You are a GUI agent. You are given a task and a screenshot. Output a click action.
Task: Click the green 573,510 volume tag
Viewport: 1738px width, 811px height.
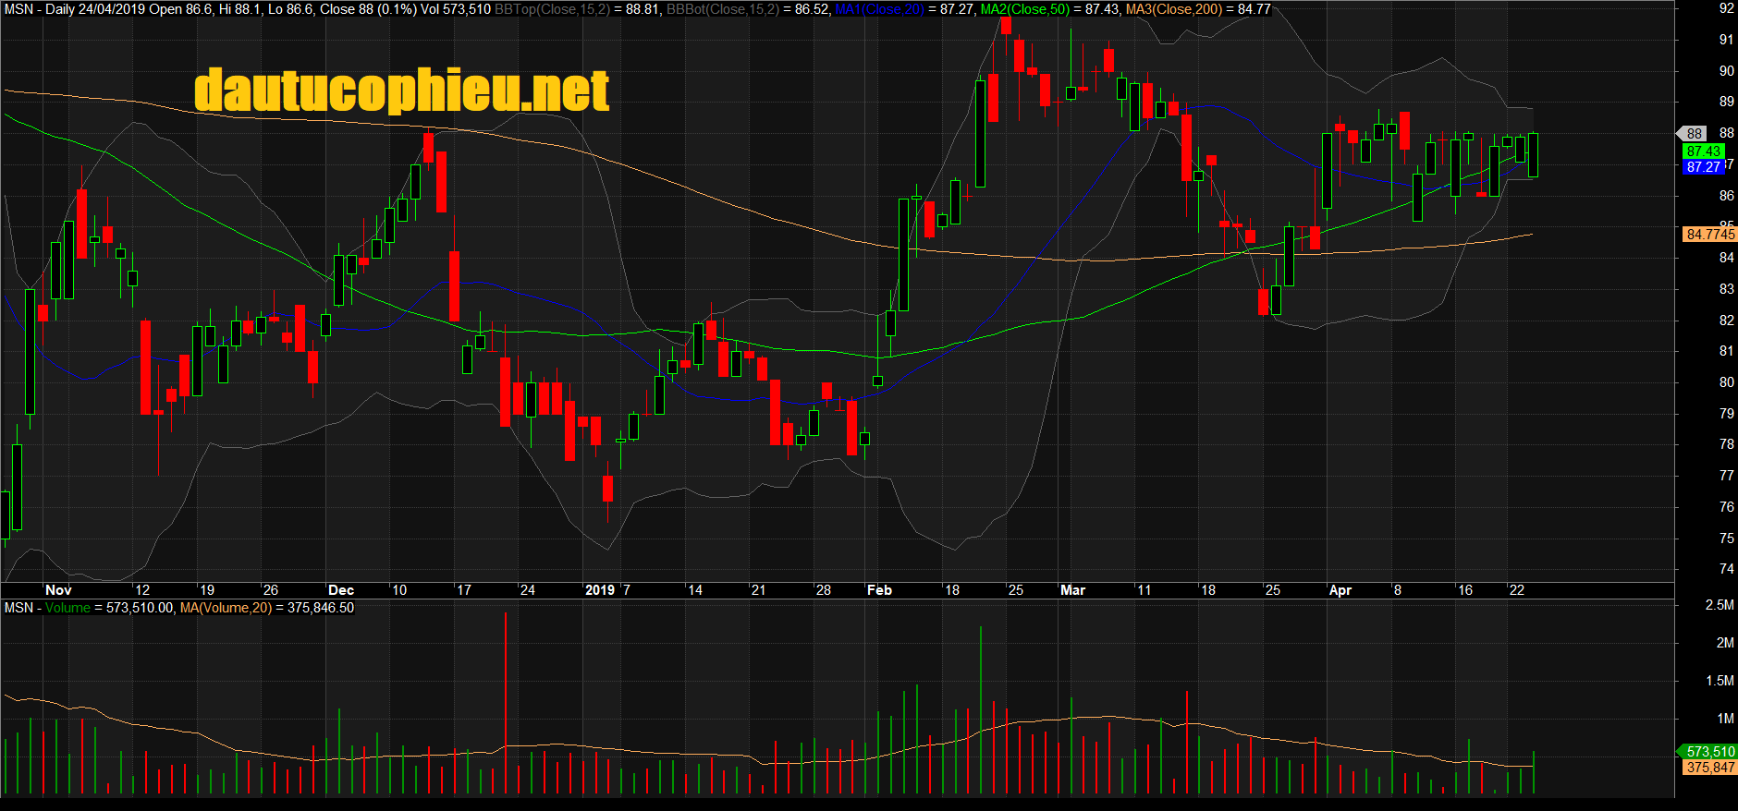(x=1708, y=752)
